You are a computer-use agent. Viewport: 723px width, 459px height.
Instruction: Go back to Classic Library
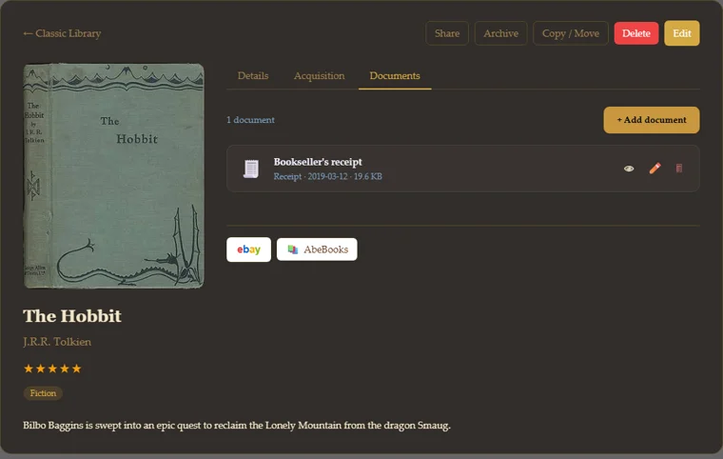click(62, 33)
